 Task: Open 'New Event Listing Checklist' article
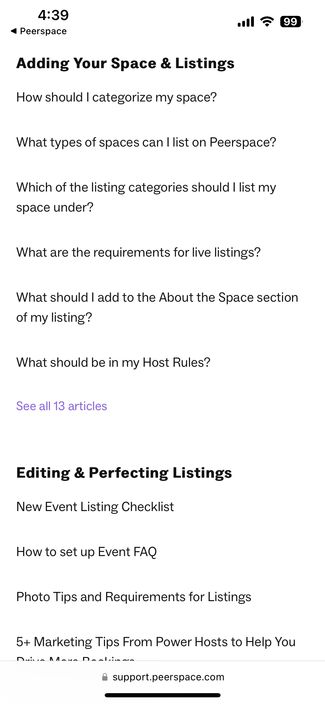(95, 507)
